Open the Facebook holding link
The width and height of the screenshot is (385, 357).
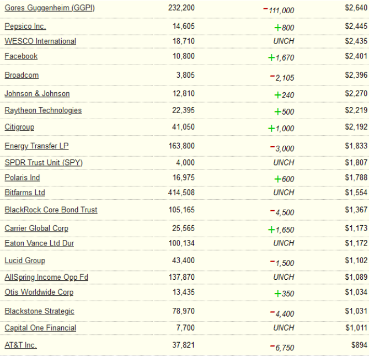21,56
